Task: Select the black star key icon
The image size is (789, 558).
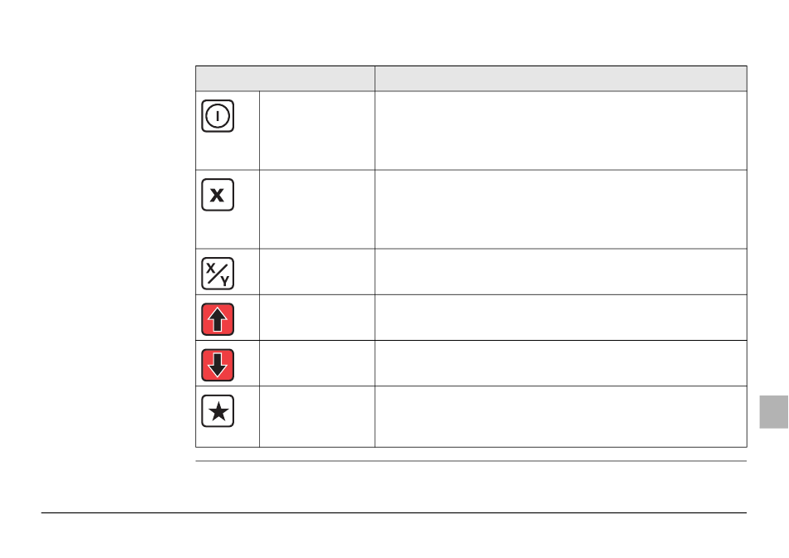Action: pos(218,411)
